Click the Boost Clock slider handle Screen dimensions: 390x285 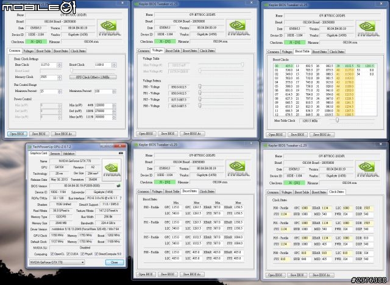72,71
